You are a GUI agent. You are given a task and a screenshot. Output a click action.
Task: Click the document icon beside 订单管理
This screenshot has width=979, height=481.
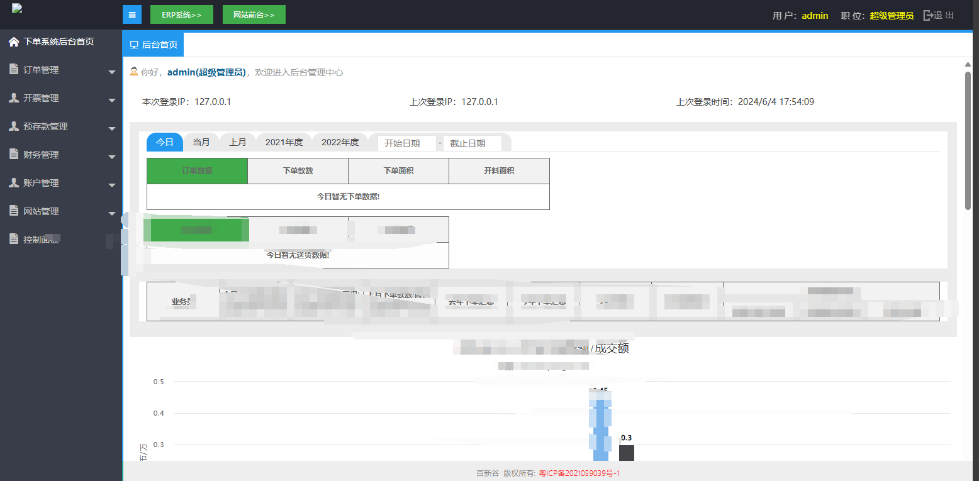[14, 70]
